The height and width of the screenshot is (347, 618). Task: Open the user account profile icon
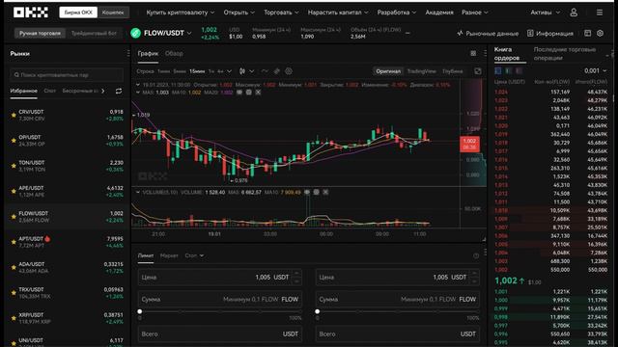[574, 13]
